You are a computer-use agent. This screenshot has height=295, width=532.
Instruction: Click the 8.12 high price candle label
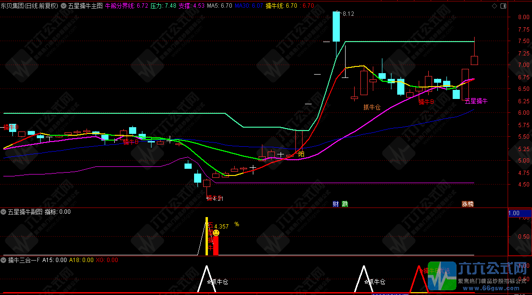coord(347,14)
